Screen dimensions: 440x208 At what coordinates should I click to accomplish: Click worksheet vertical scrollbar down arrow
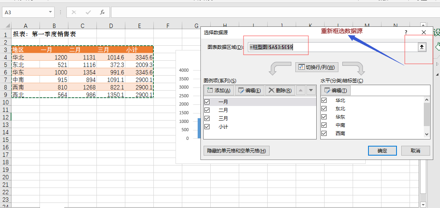(x=423, y=204)
